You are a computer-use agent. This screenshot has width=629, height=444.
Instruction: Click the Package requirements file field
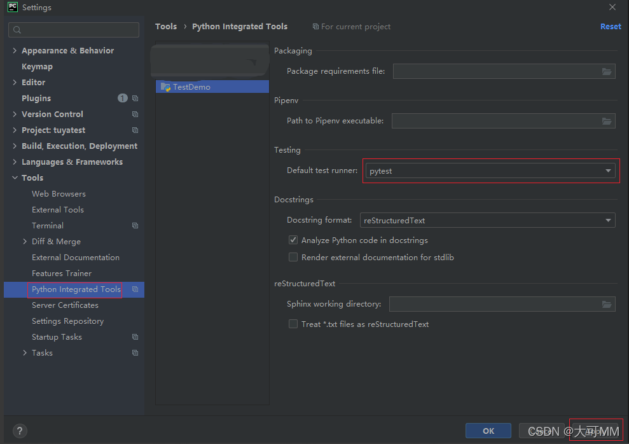click(x=504, y=71)
